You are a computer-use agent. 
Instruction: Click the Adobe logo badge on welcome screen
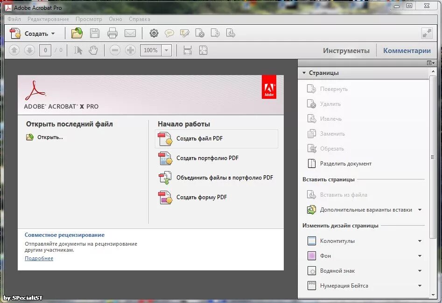(269, 87)
